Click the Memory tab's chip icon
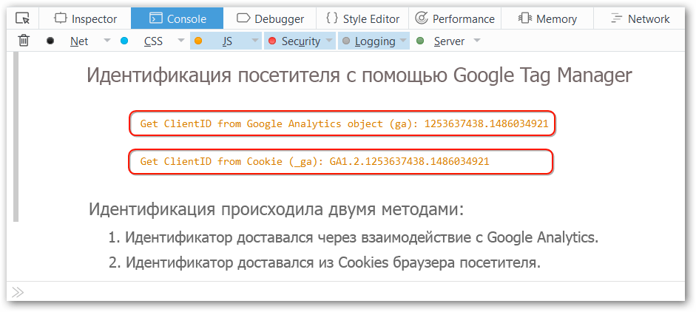The image size is (696, 312). [x=524, y=18]
